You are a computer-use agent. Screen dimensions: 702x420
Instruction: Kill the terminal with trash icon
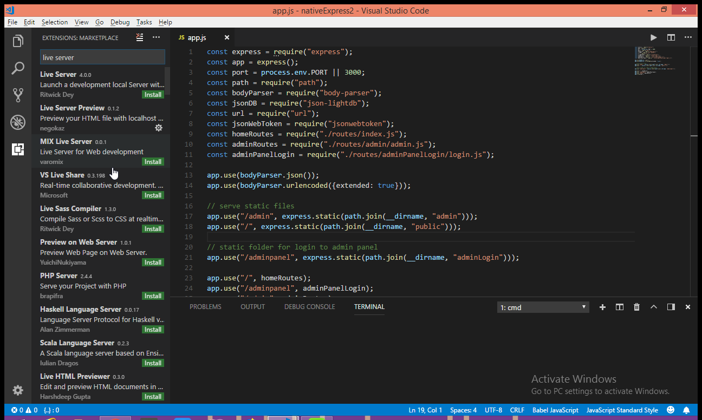[636, 307]
